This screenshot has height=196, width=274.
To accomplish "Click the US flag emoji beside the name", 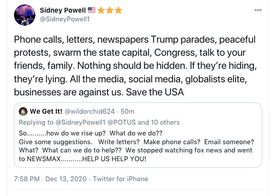I will pyautogui.click(x=91, y=10).
